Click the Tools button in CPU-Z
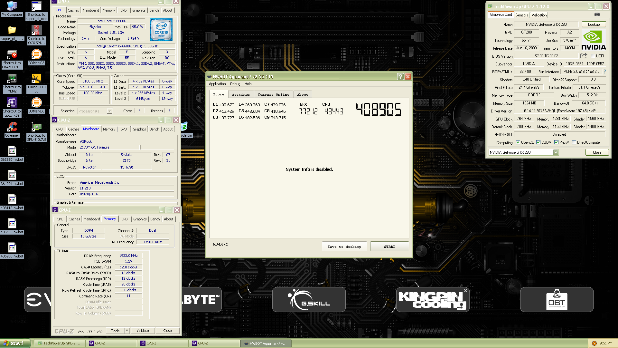Image resolution: width=618 pixels, height=348 pixels. tap(115, 331)
